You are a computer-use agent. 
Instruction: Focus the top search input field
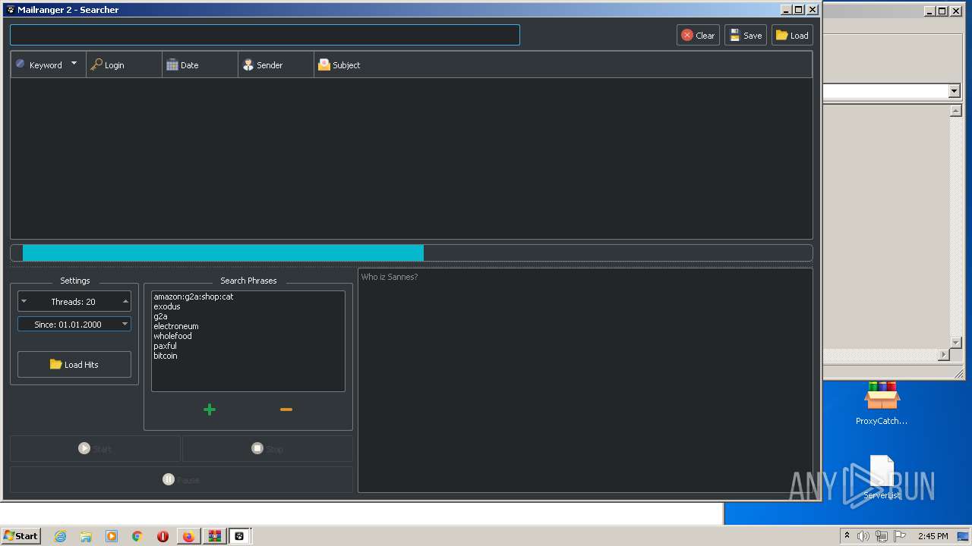264,35
